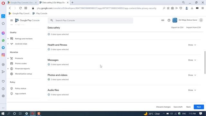Open Opera sidebar flow arrow icon
This screenshot has width=206, height=116.
pos(3,72)
